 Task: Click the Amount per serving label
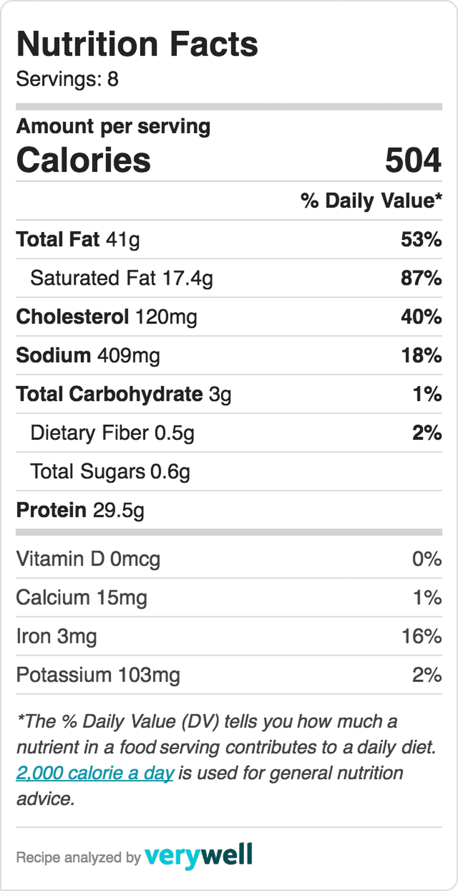[x=113, y=126]
